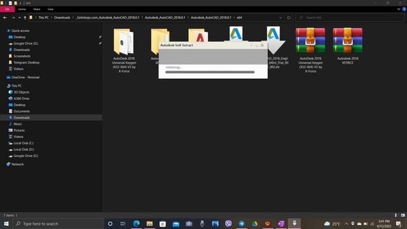Open the notification center icon

(399, 223)
